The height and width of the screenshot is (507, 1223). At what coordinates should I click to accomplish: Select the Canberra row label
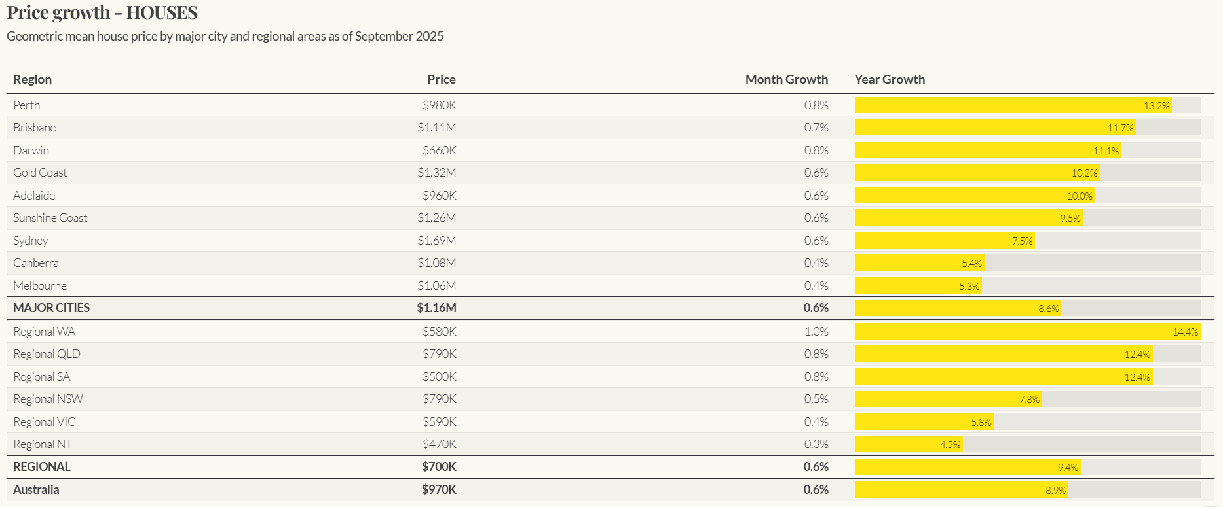point(36,263)
